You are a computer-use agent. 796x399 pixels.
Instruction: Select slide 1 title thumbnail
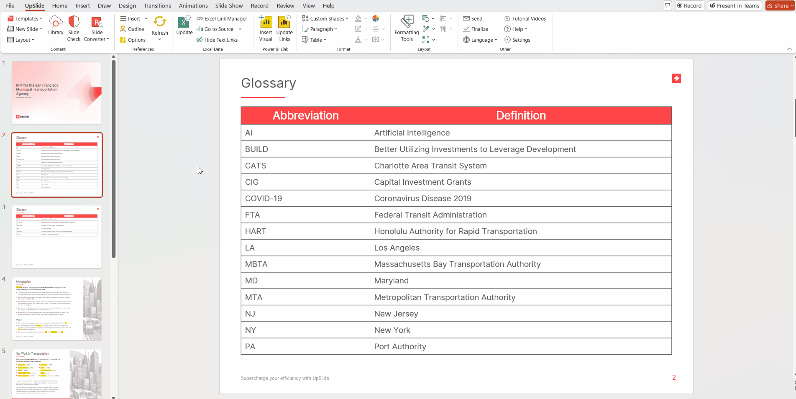pos(57,93)
